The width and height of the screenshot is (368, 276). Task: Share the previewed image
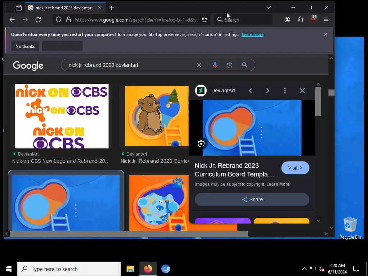(252, 199)
